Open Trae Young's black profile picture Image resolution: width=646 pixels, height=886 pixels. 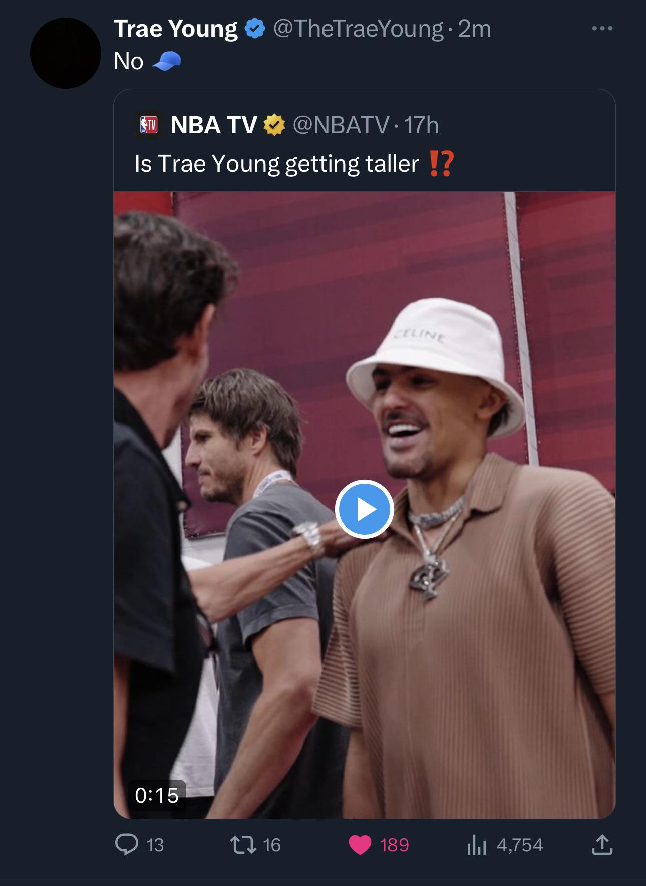(x=66, y=53)
